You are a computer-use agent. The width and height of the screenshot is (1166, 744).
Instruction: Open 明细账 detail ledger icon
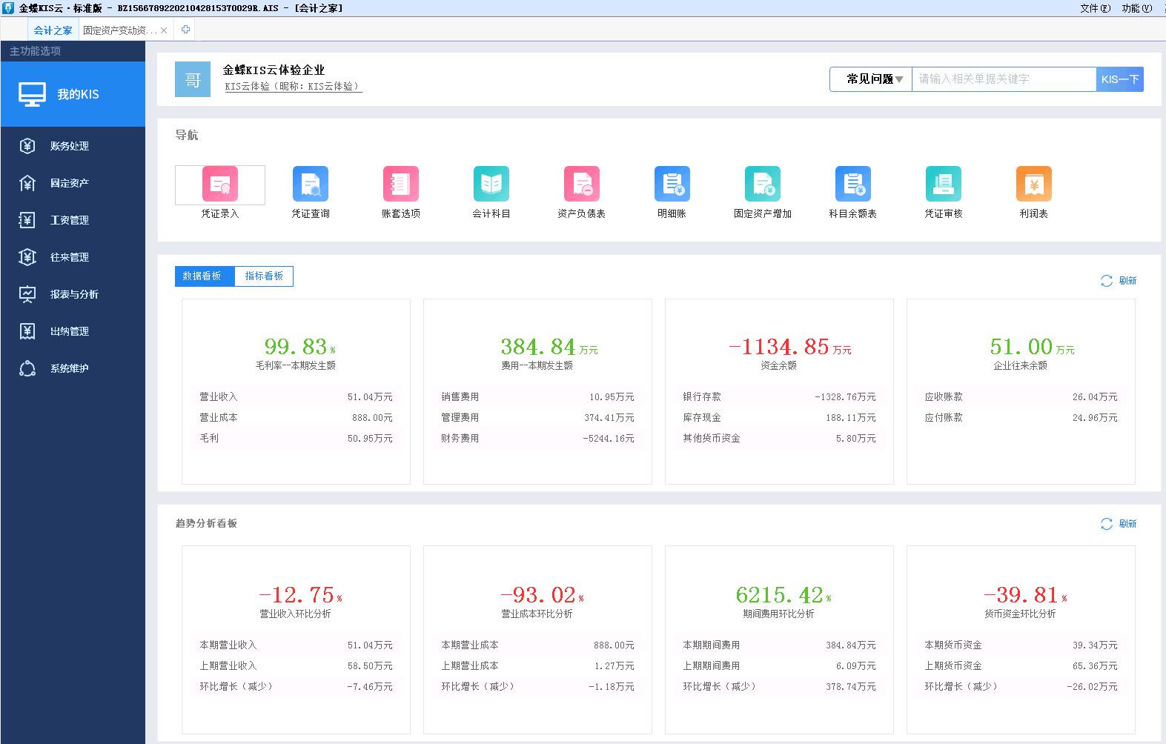click(672, 184)
